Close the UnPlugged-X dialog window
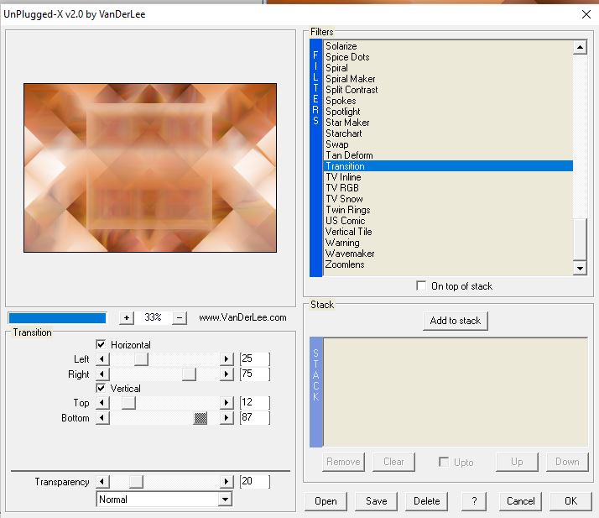 [586, 14]
